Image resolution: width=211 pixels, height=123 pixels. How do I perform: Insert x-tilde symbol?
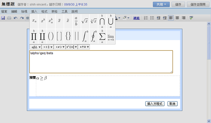coord(68,21)
